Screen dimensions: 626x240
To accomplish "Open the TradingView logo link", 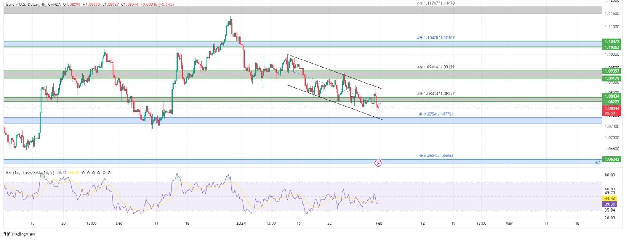I will (19, 234).
